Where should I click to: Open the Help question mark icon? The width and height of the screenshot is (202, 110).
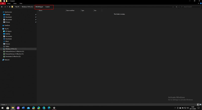200,4
